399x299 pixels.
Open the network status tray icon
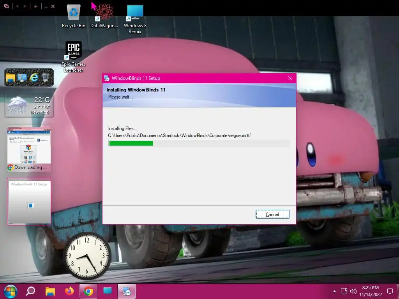click(x=344, y=291)
